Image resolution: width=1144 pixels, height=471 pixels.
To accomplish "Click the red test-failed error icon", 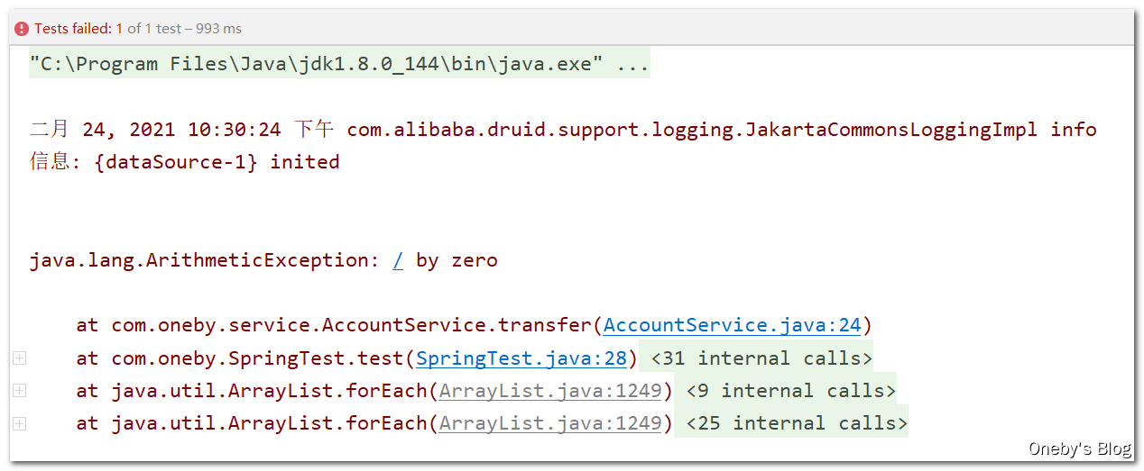I will pos(22,29).
